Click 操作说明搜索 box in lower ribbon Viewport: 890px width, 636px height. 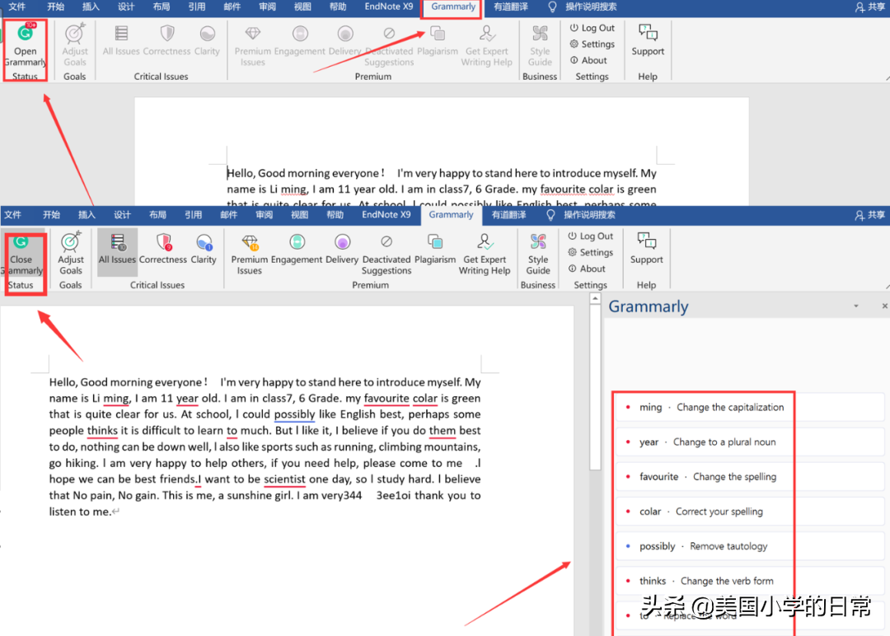tap(583, 215)
